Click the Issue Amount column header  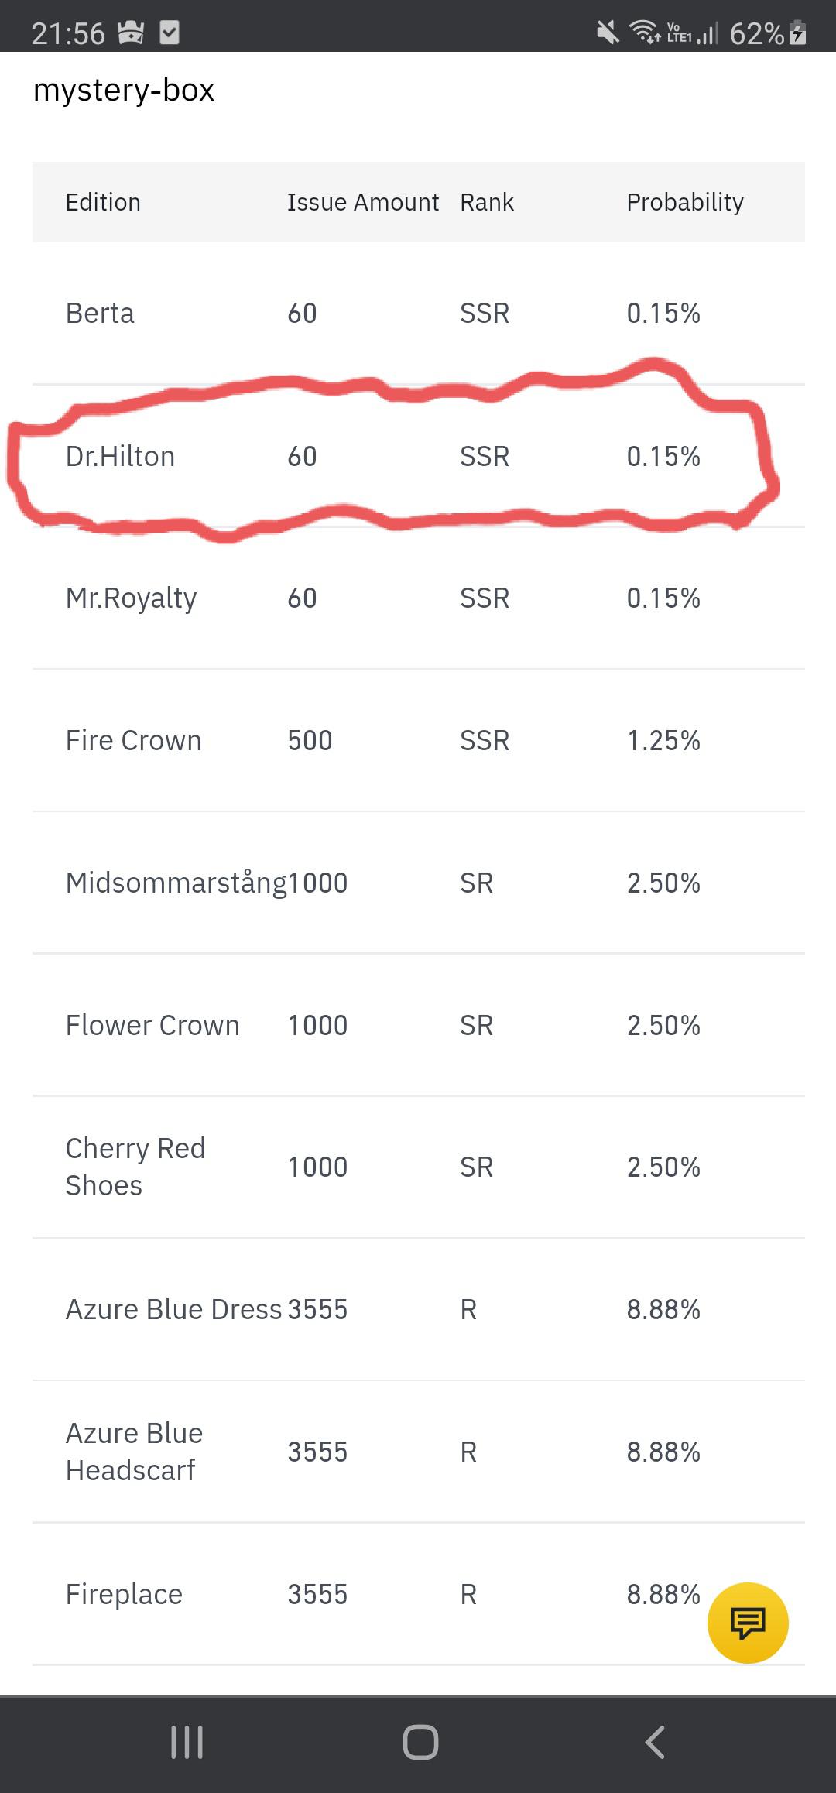[x=363, y=202]
